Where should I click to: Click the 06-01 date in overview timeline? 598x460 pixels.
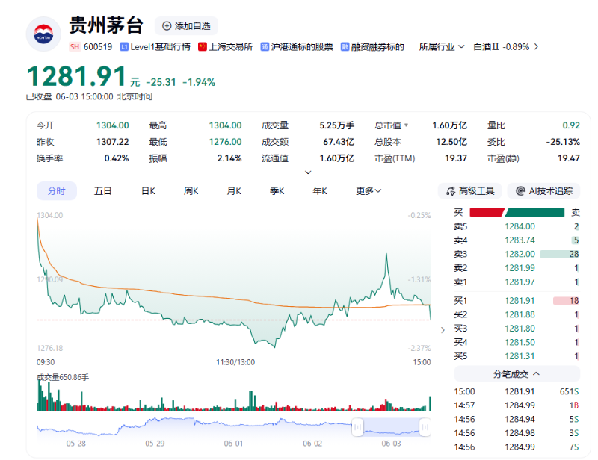233,444
